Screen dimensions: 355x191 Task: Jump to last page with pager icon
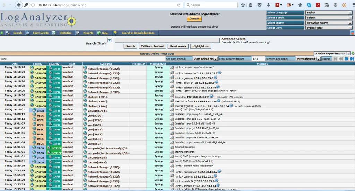coord(352,59)
